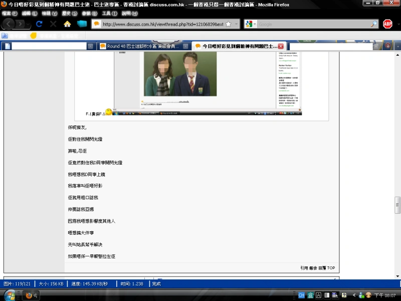Click the 速度: 145.39 KB/秒 status entry
The height and width of the screenshot is (301, 401).
(90, 283)
